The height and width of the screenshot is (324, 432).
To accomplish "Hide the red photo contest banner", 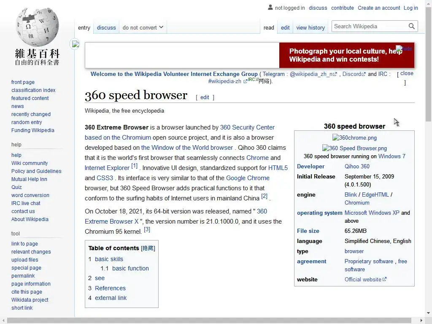I will tap(404, 49).
